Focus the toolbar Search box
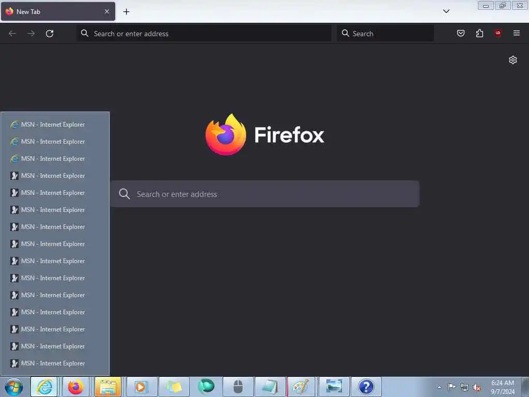The image size is (529, 397). [385, 34]
